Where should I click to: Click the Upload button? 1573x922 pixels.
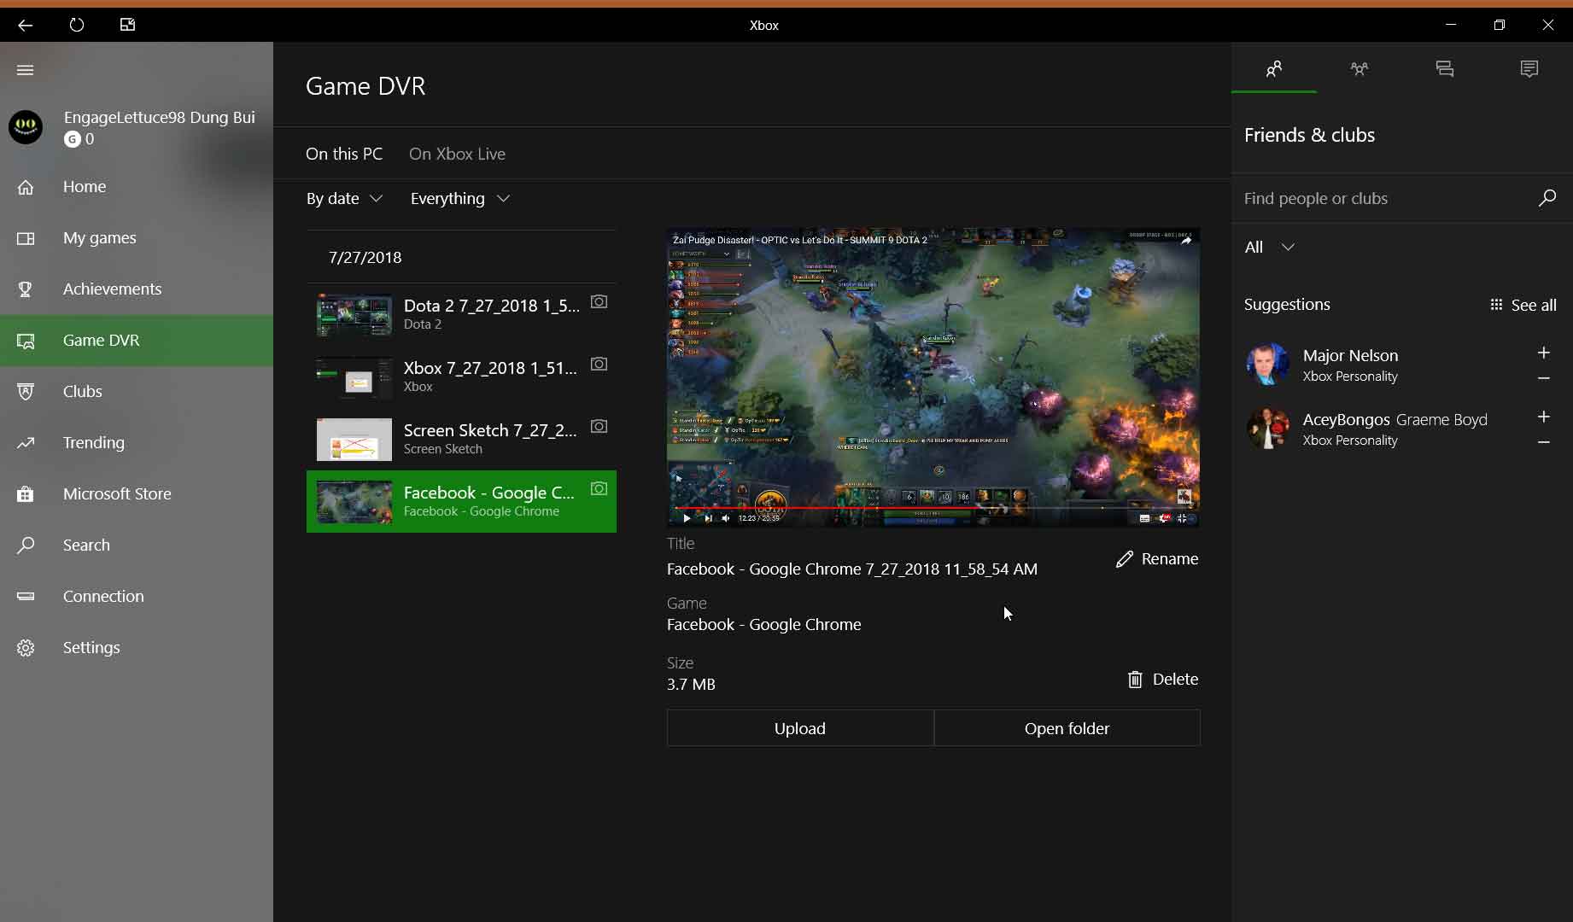tap(800, 728)
